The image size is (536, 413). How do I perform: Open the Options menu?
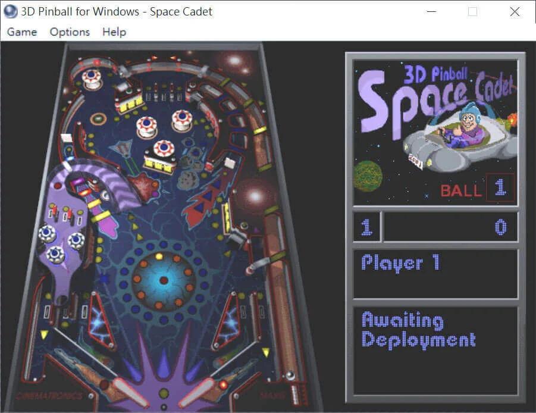tap(70, 32)
